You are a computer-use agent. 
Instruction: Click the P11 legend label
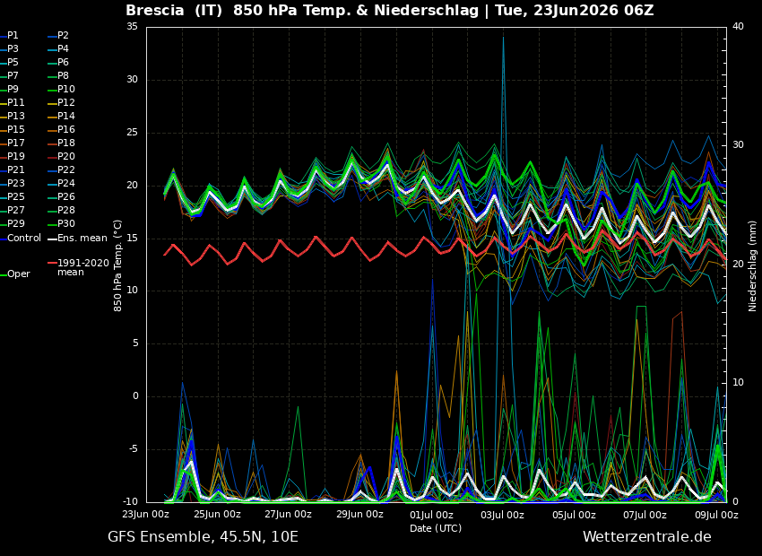coord(15,102)
